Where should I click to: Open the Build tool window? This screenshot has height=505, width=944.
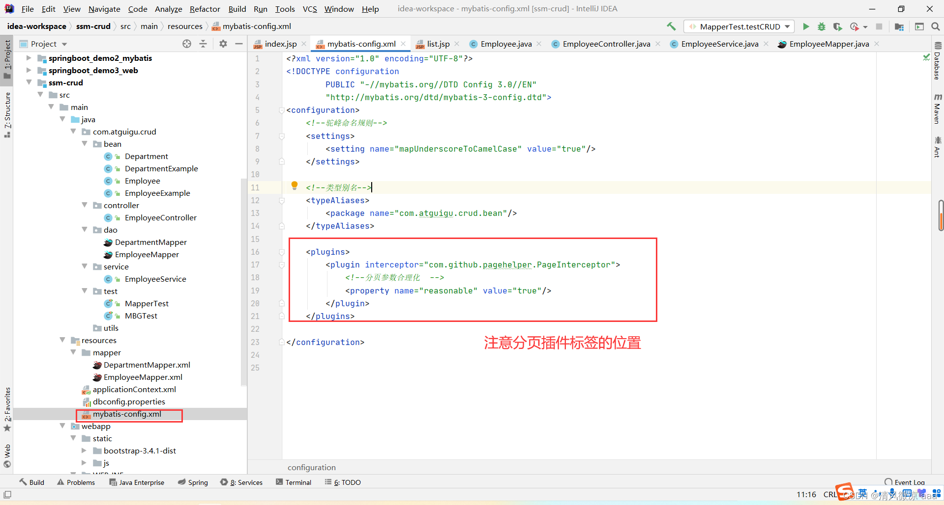click(x=32, y=482)
